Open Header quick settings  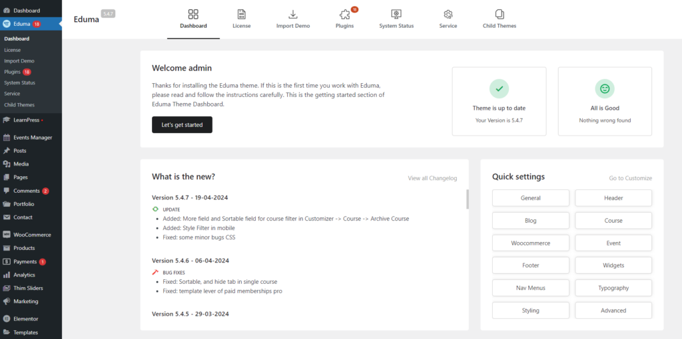tap(613, 198)
